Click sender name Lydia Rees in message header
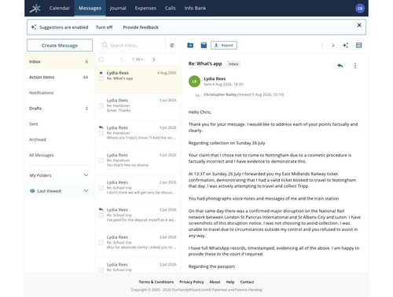 215,79
